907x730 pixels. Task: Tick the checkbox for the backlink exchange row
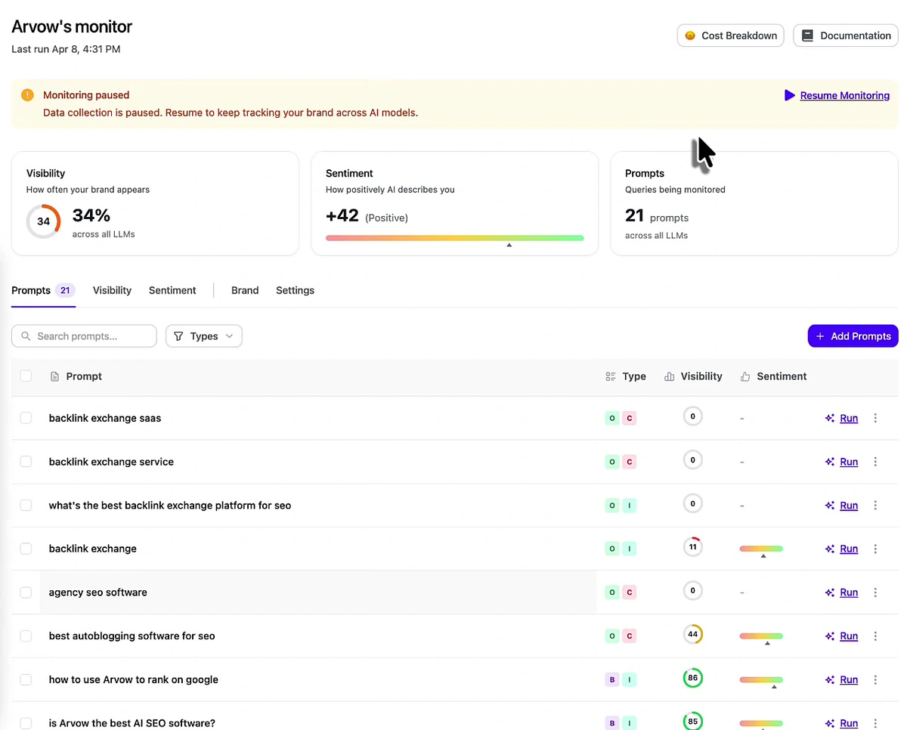click(26, 549)
